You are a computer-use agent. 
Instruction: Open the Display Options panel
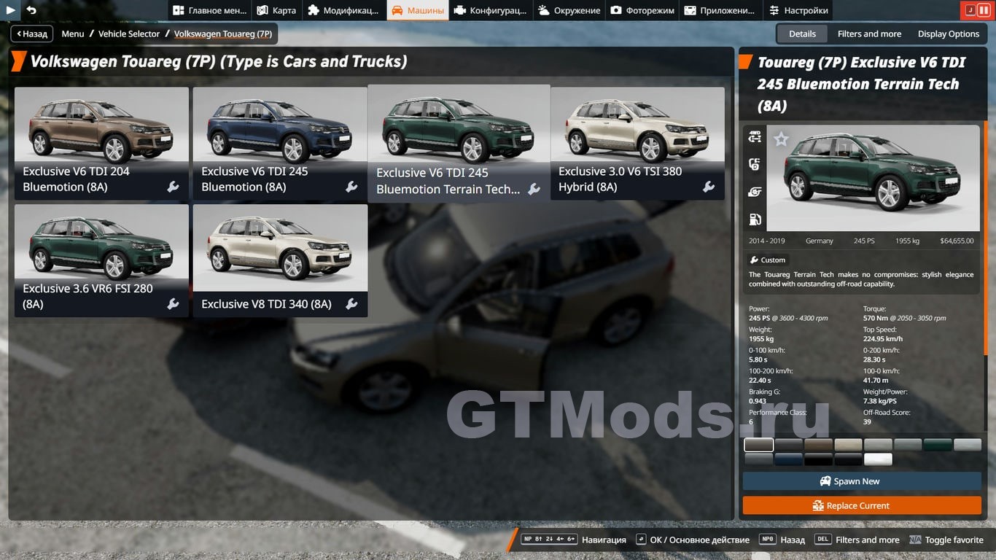(948, 34)
